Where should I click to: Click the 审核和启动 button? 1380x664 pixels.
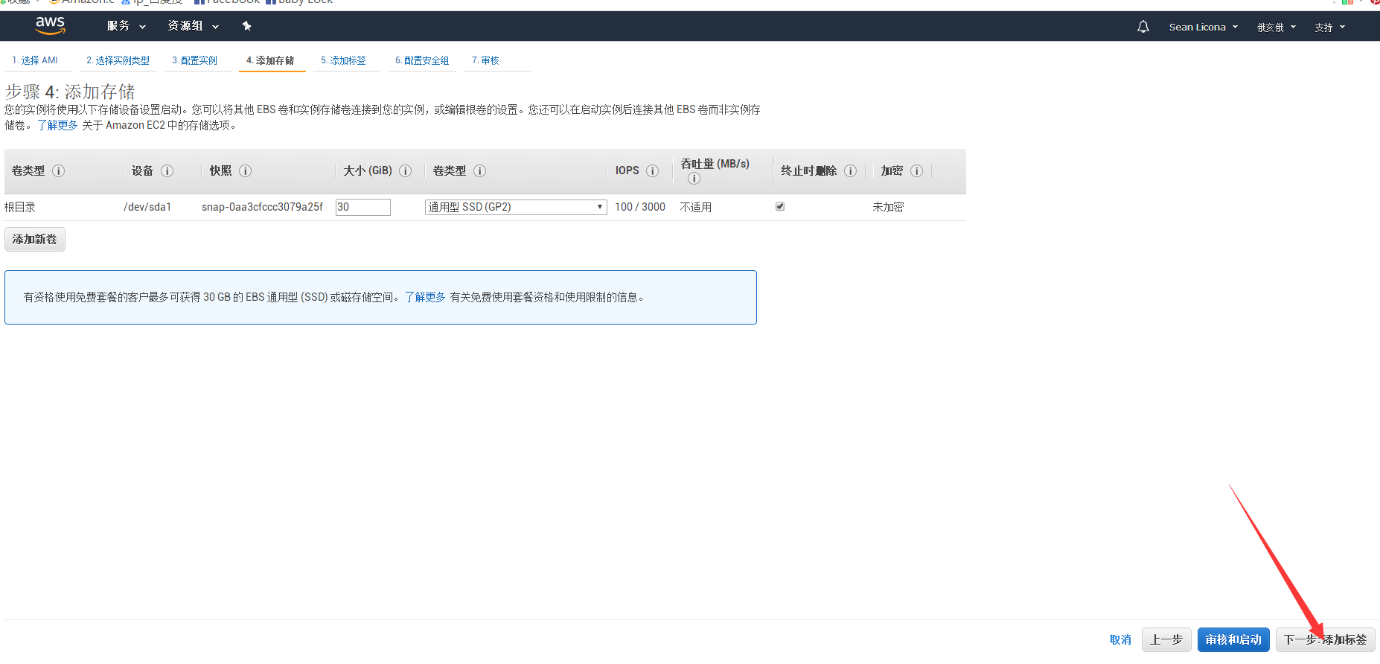pyautogui.click(x=1233, y=639)
